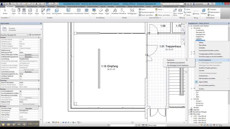Click Bearbeiten for Überschreibungen Sichtbarkeit

29,54
